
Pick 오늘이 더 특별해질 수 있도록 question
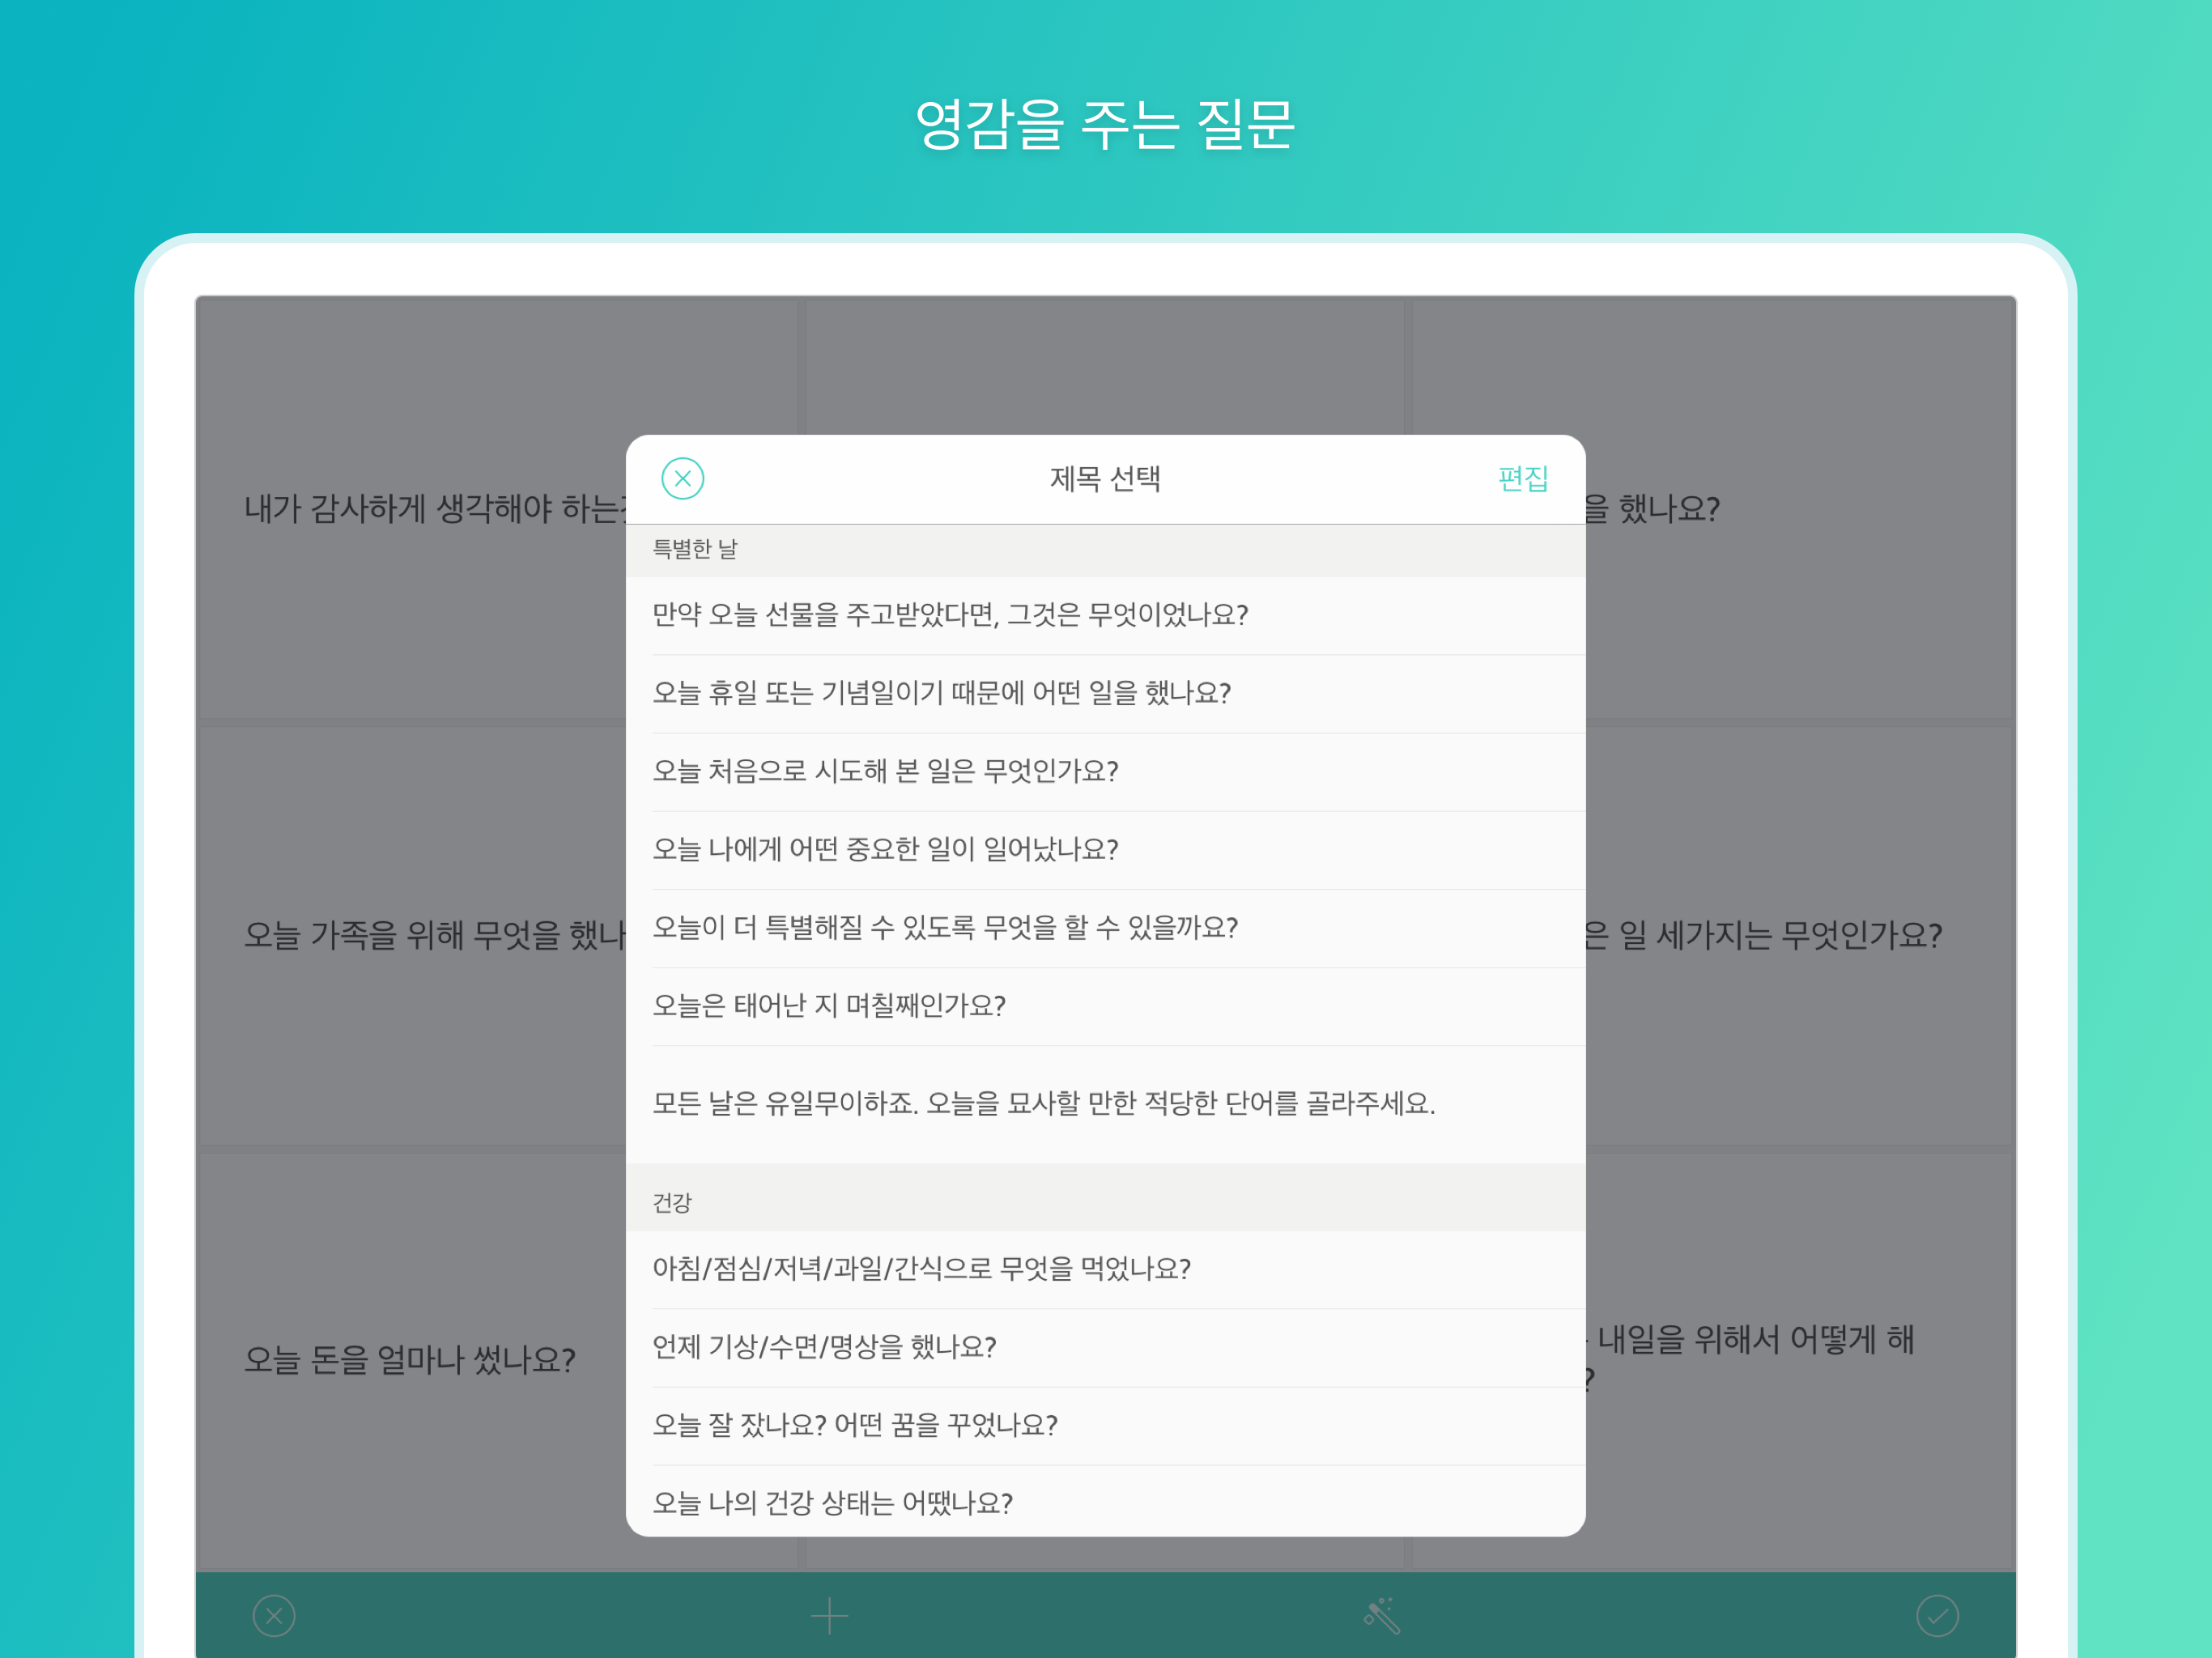click(945, 926)
